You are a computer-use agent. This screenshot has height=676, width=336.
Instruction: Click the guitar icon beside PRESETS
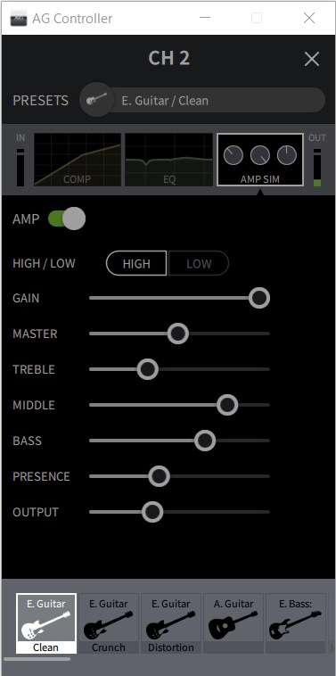pyautogui.click(x=96, y=100)
